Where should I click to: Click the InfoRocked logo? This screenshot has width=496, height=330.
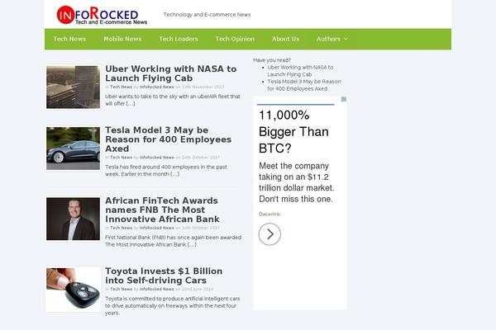tap(102, 15)
